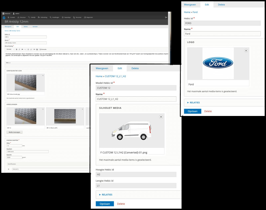Switch to Weergeven tab in Ford form

[x=193, y=5]
